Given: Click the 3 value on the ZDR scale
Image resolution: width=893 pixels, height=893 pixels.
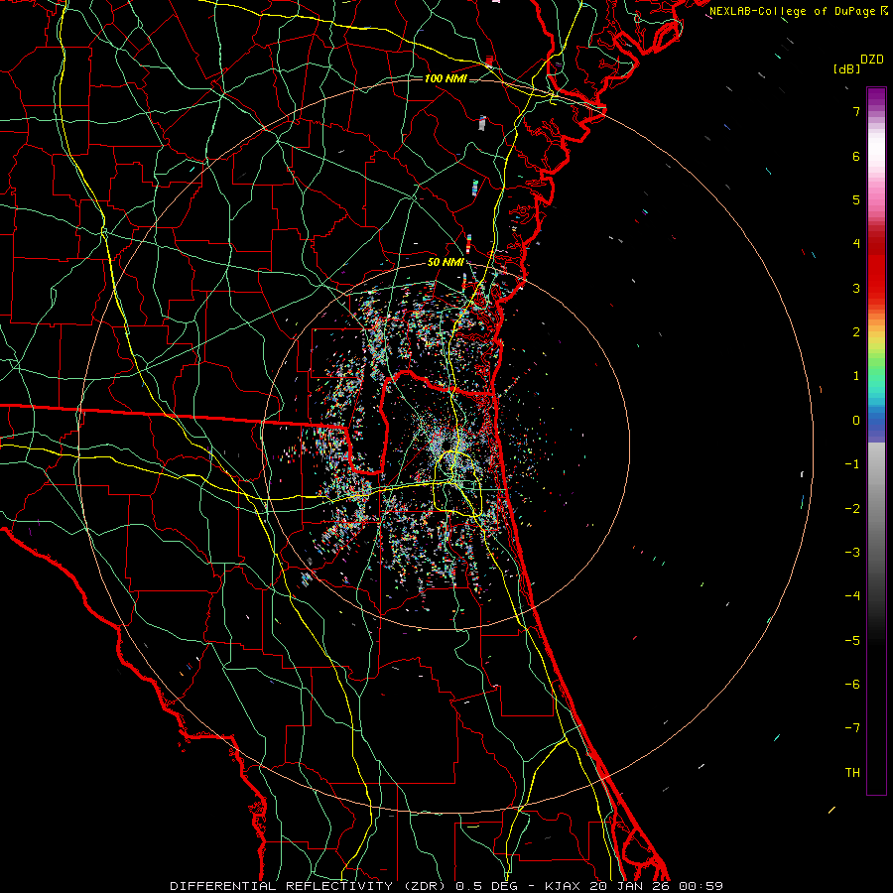Looking at the screenshot, I should tap(856, 288).
